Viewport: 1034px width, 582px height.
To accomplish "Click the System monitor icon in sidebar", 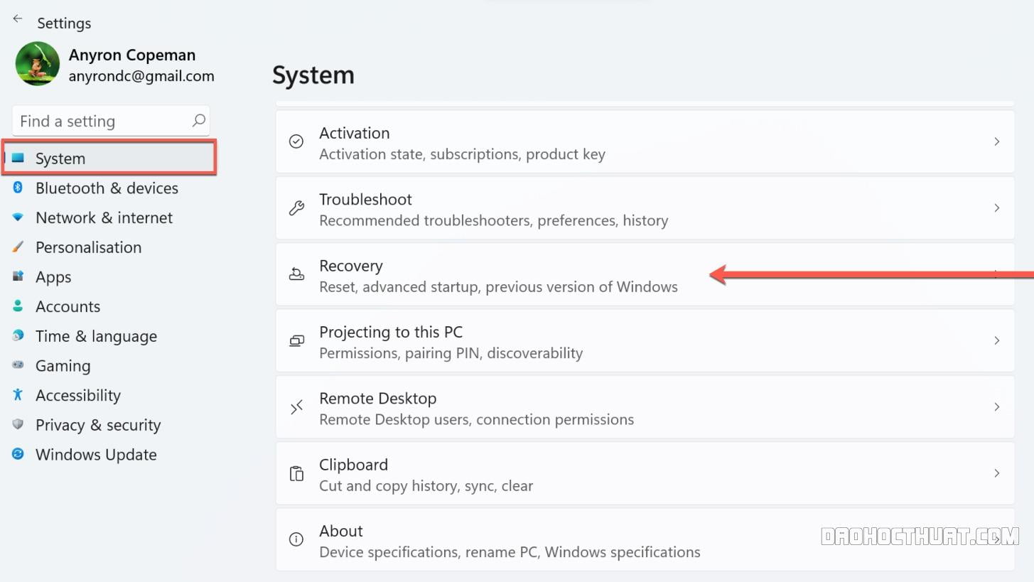I will [18, 158].
